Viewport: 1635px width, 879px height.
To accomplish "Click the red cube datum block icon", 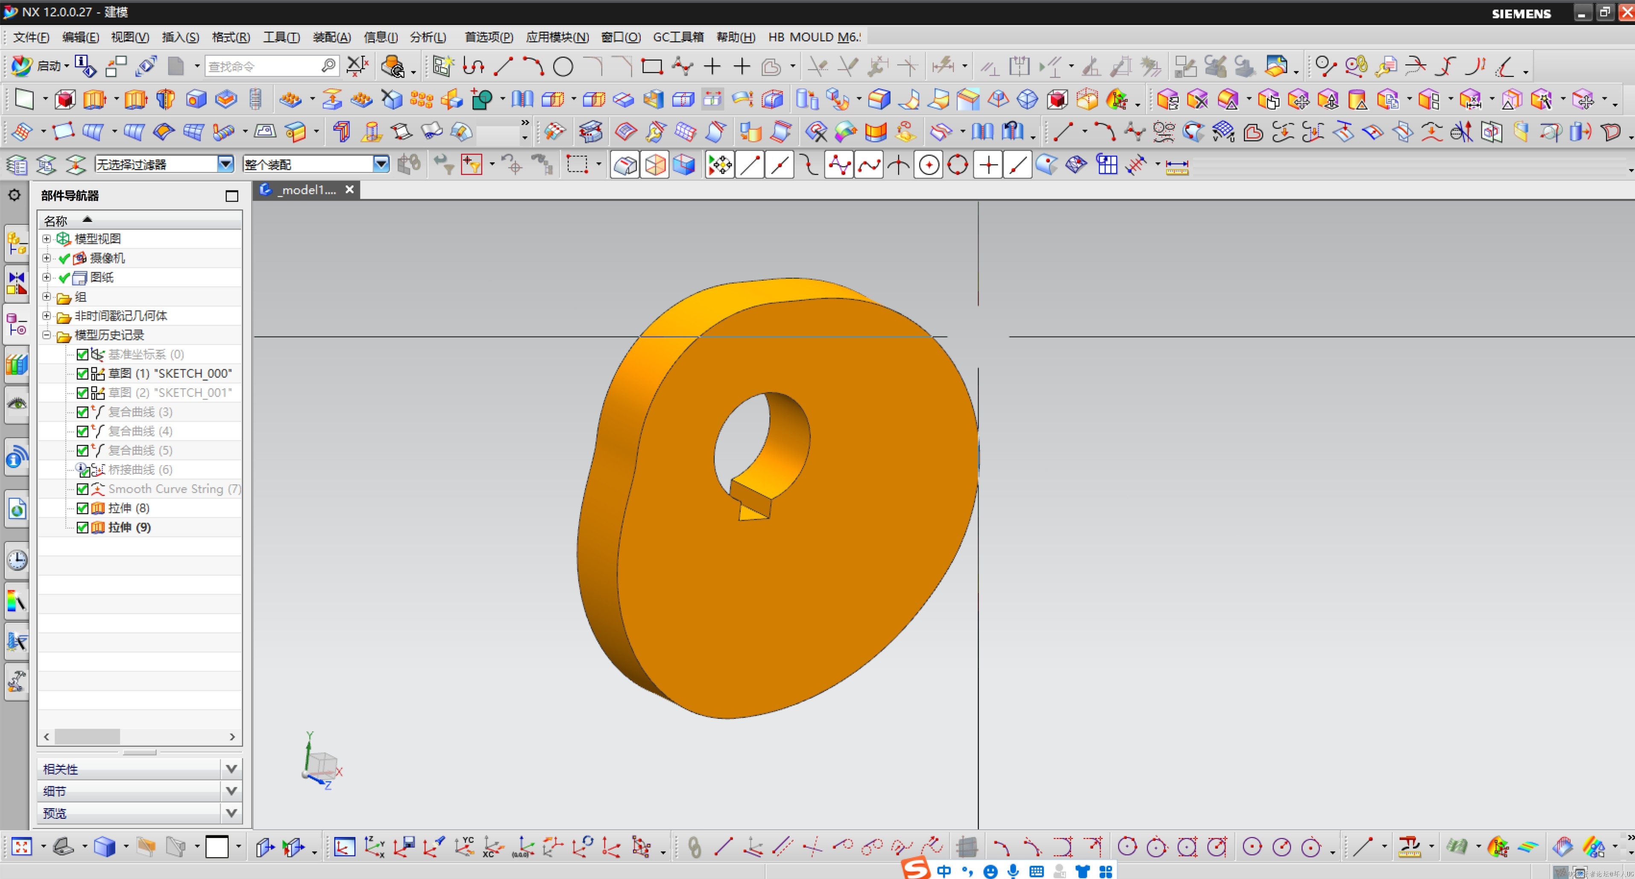I will click(x=65, y=99).
